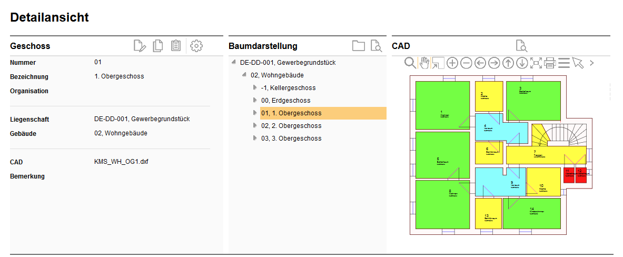Collapse the 02, Wohngebäude node

[244, 75]
